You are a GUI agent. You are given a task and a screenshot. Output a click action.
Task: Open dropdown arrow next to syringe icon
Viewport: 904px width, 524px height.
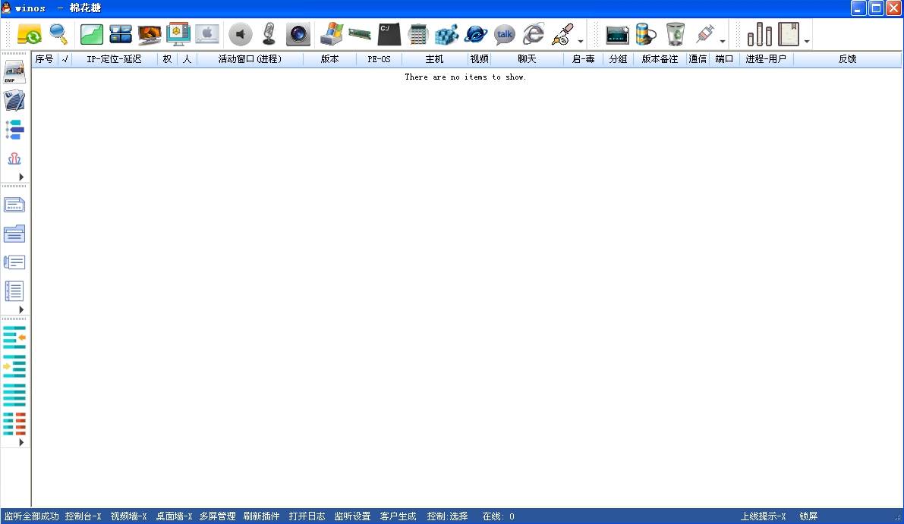(x=723, y=42)
